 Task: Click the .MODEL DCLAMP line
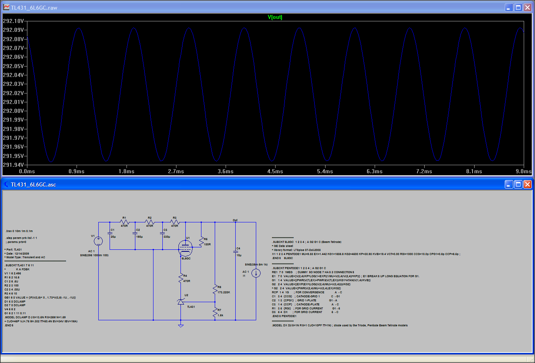[35, 317]
